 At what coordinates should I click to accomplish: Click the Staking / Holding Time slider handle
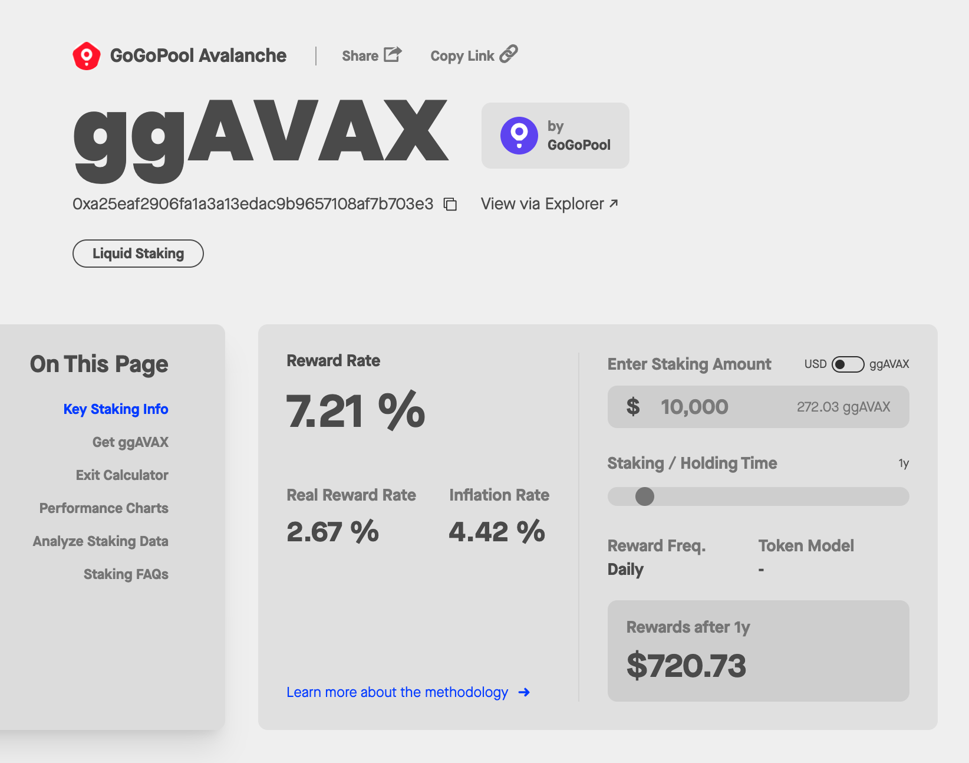645,496
